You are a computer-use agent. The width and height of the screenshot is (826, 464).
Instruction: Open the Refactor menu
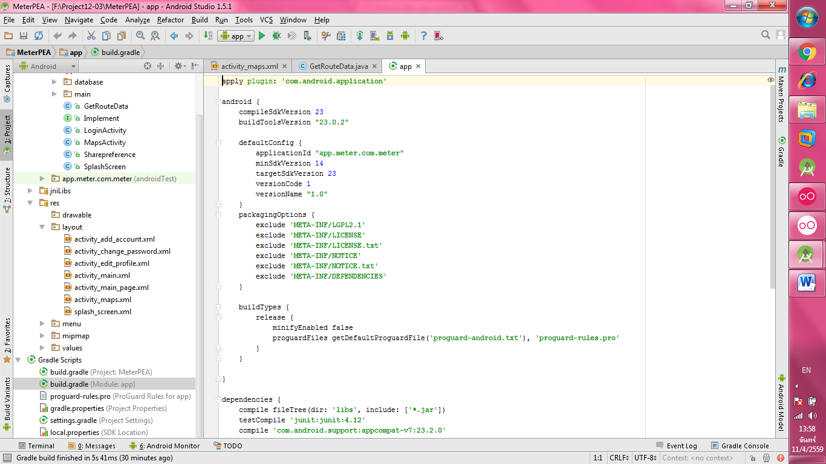tap(171, 20)
